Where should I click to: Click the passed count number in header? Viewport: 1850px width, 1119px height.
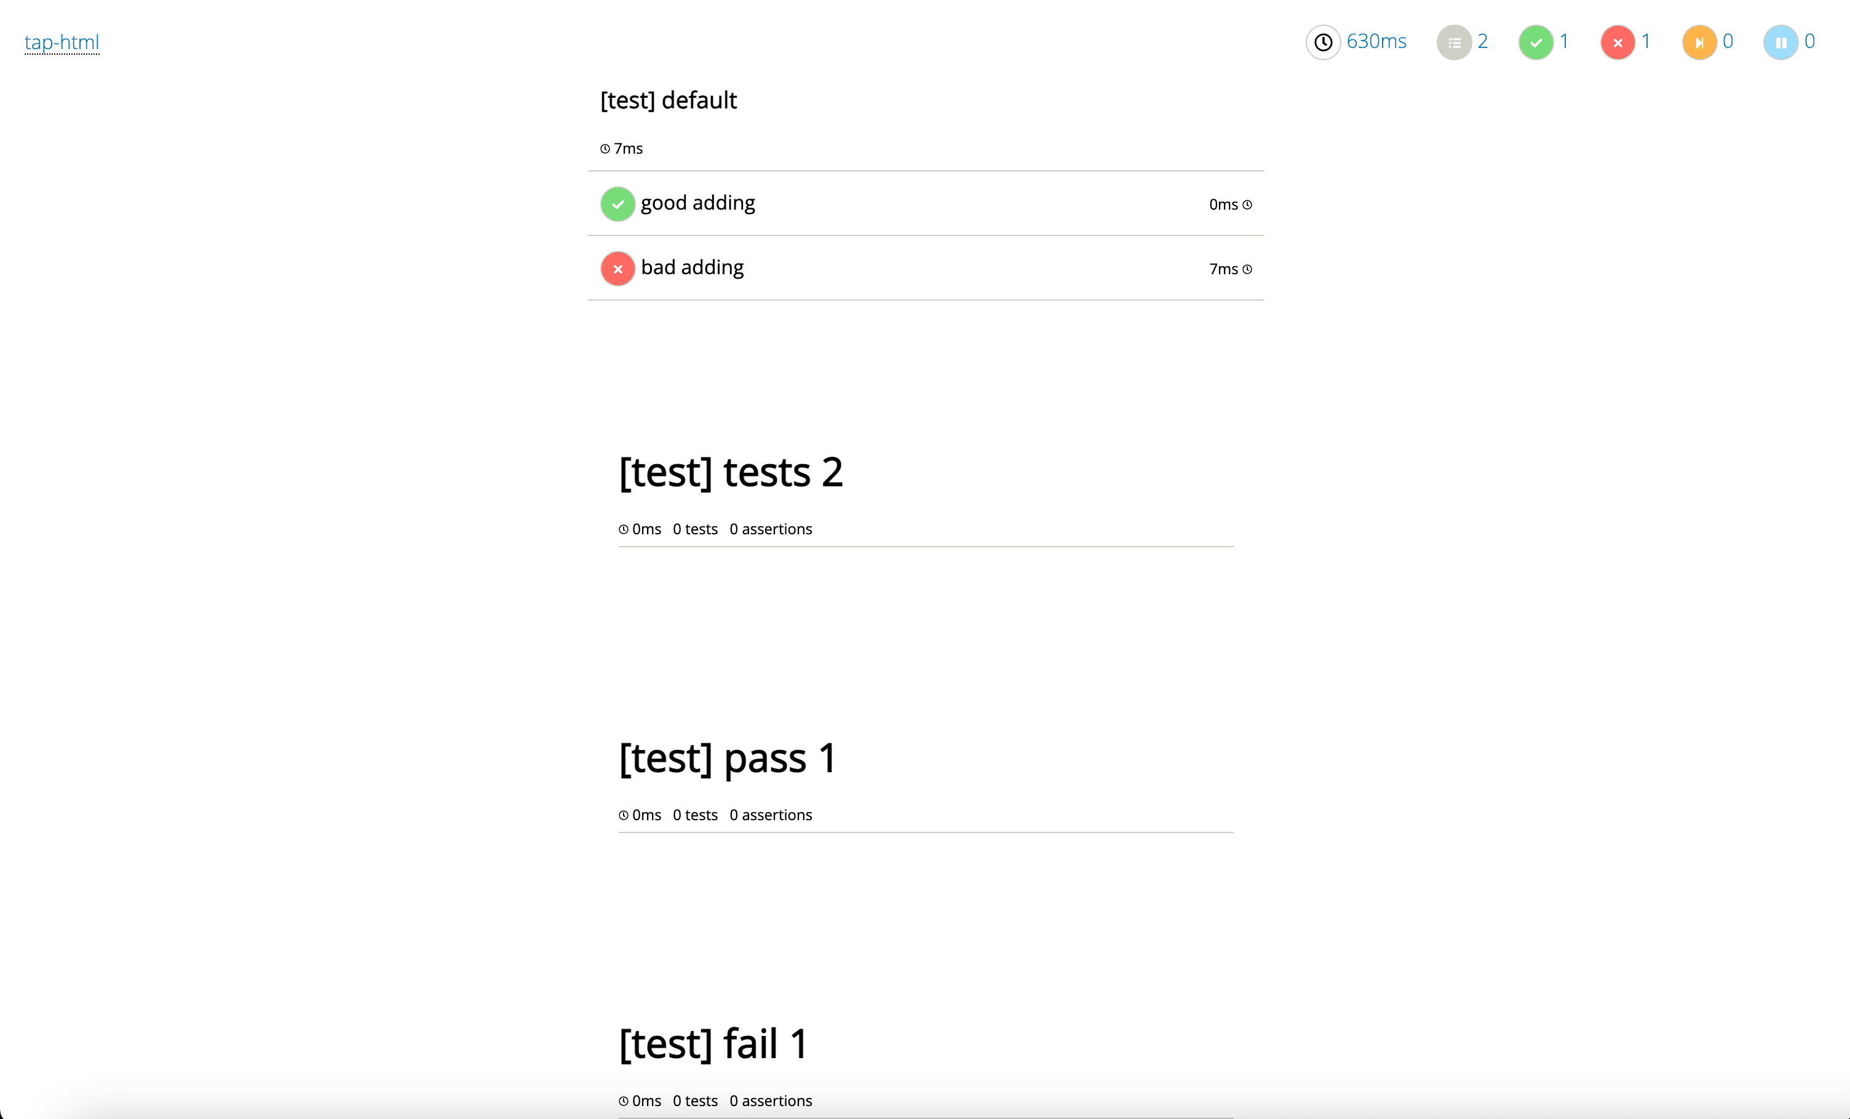[x=1564, y=41]
